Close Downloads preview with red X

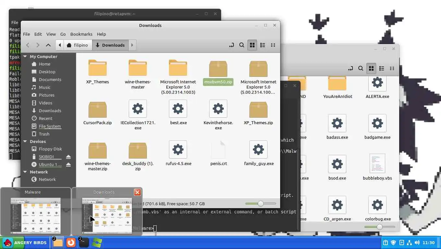click(x=137, y=192)
